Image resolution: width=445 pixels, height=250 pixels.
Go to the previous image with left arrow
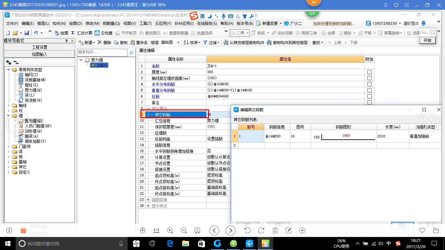pyautogui.click(x=214, y=230)
